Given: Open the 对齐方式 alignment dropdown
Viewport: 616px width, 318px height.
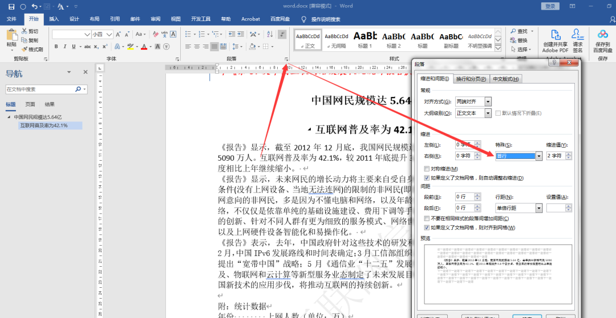Looking at the screenshot, I should [x=488, y=101].
